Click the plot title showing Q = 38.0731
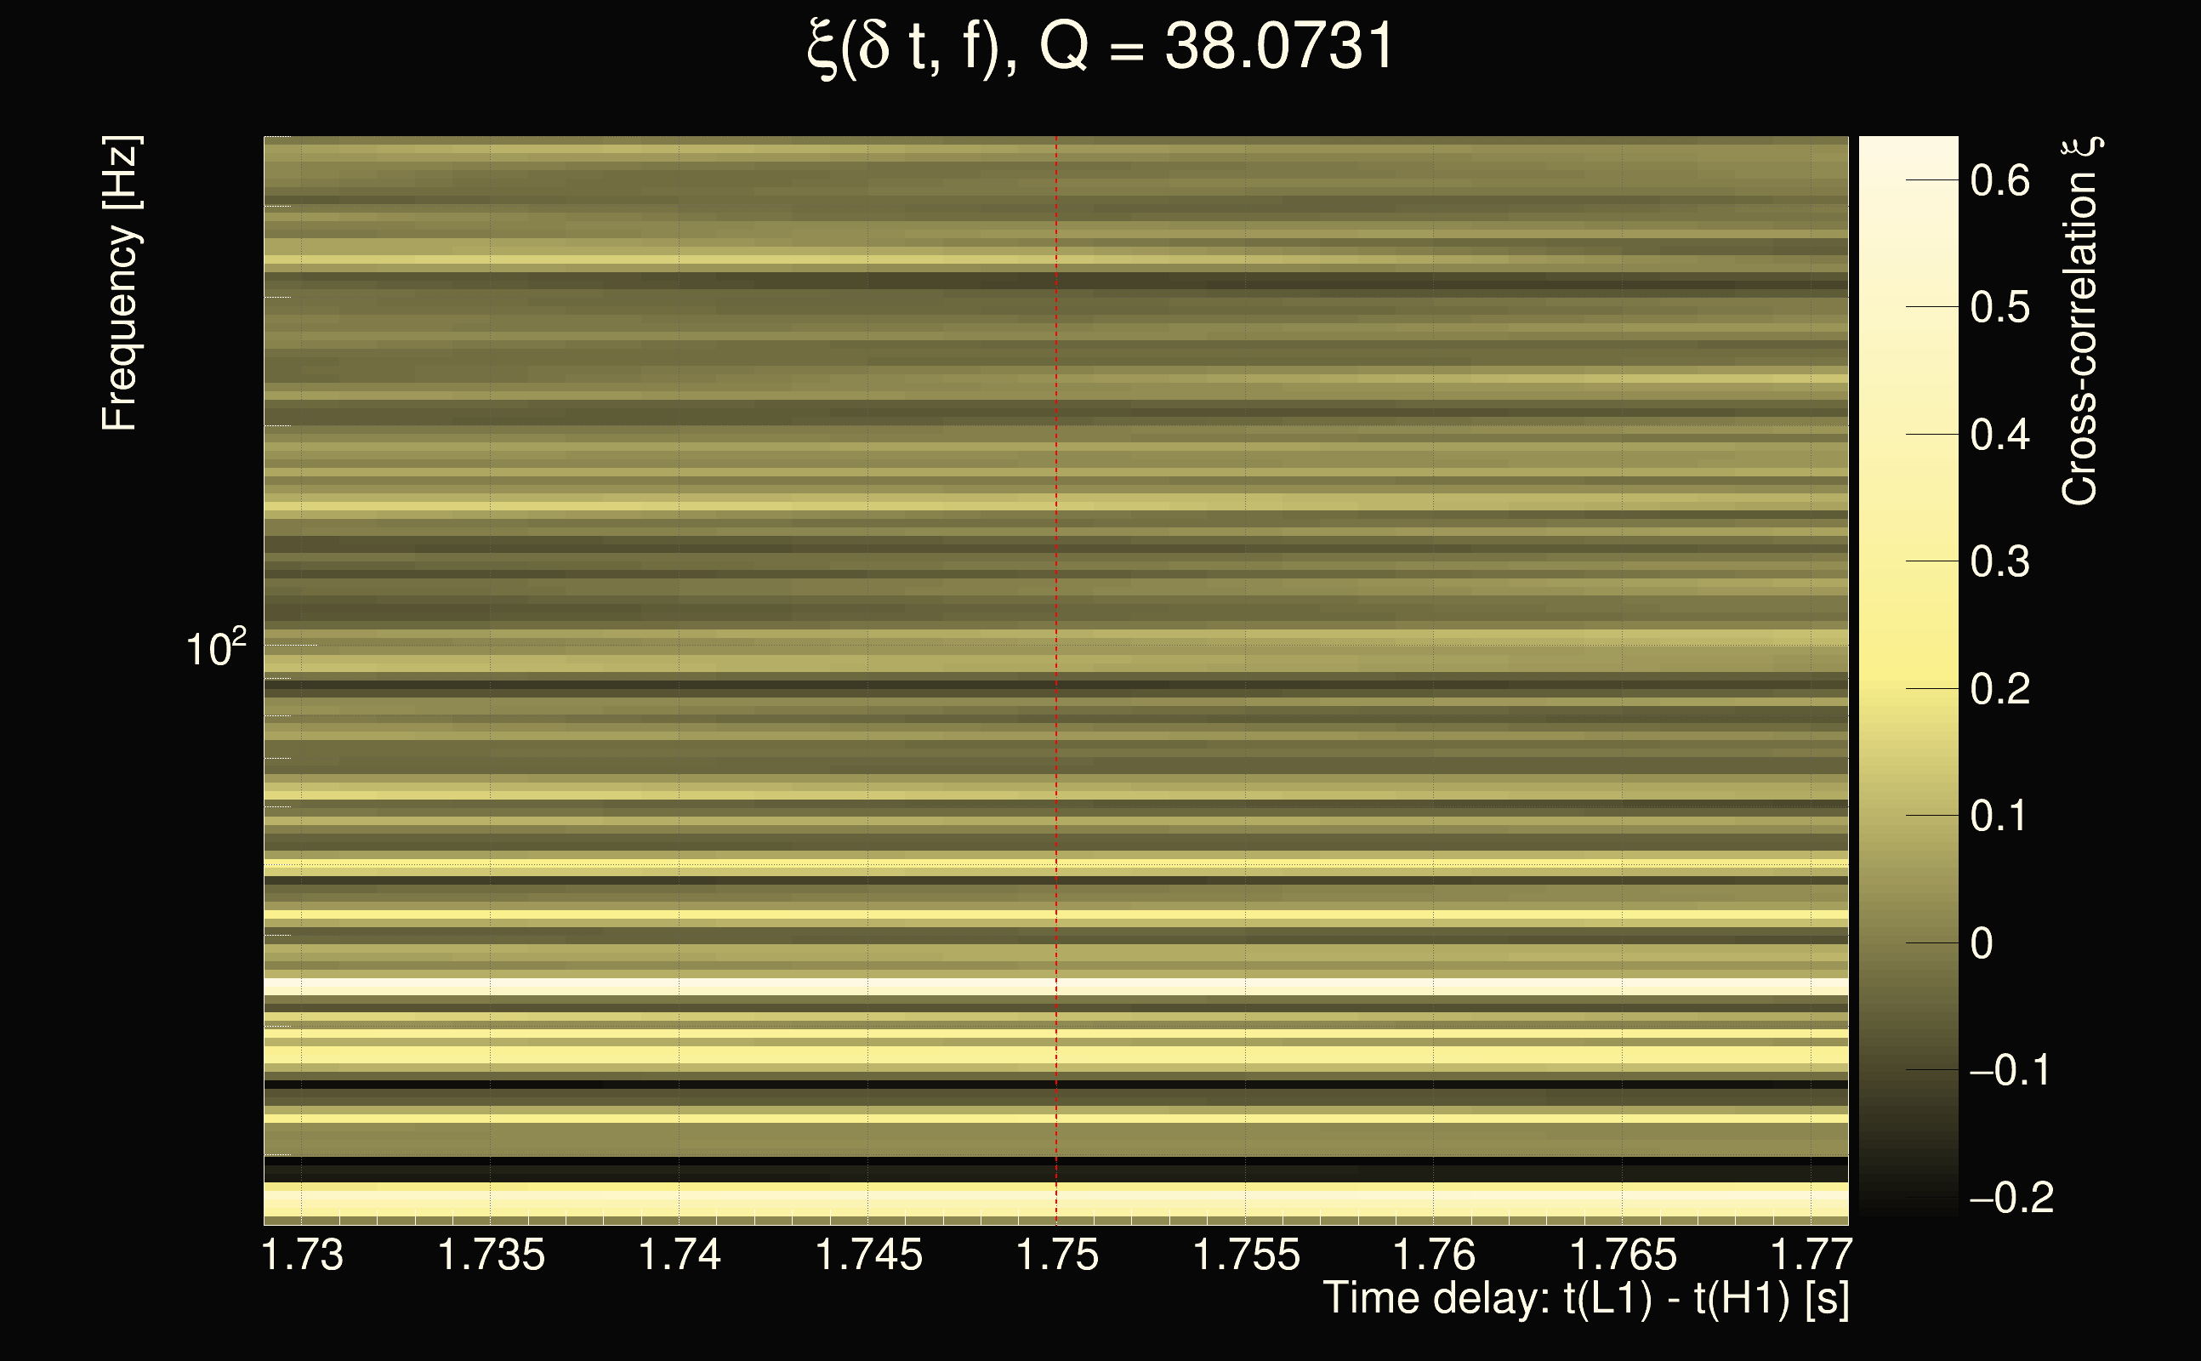 point(1100,47)
